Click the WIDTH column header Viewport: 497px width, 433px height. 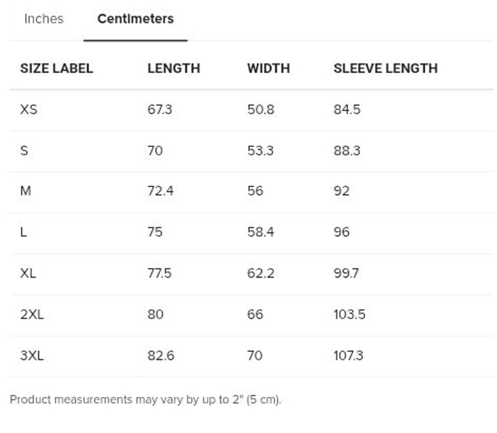tap(268, 68)
